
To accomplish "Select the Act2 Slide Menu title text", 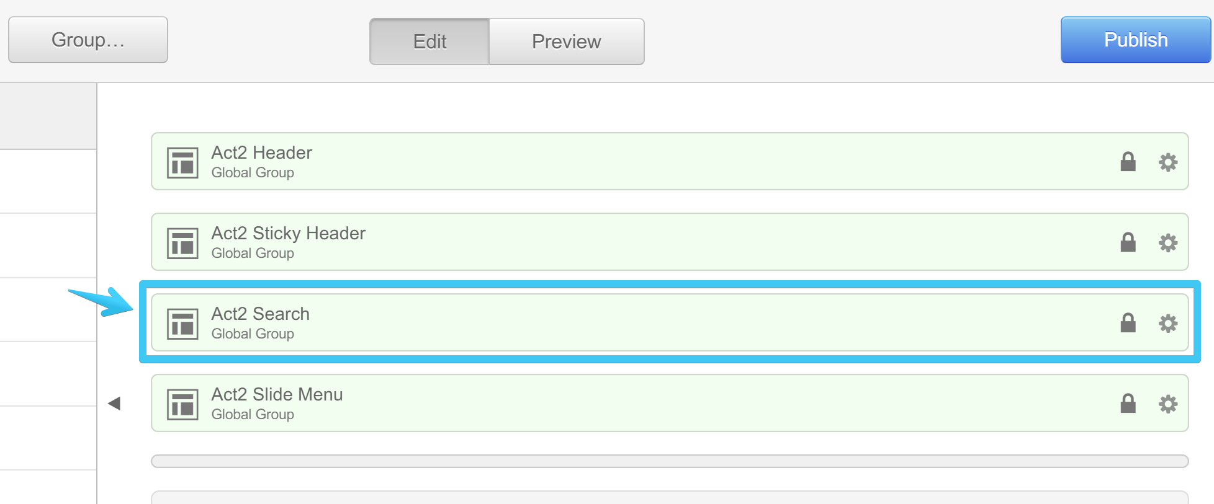I will (x=277, y=394).
